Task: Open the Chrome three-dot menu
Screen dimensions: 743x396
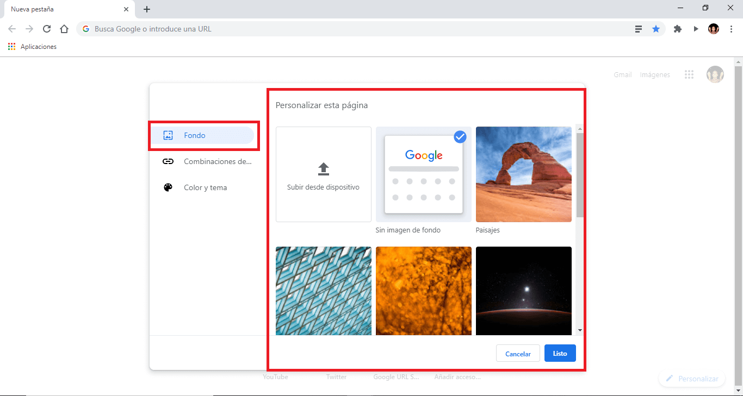Action: pos(732,29)
